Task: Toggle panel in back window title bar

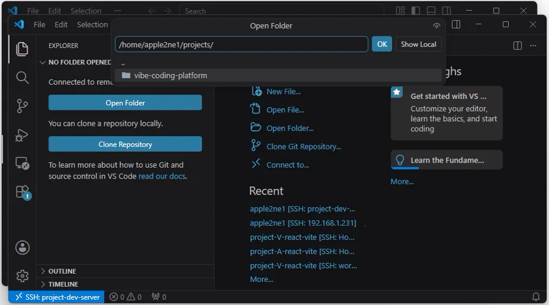Action: click(431, 11)
